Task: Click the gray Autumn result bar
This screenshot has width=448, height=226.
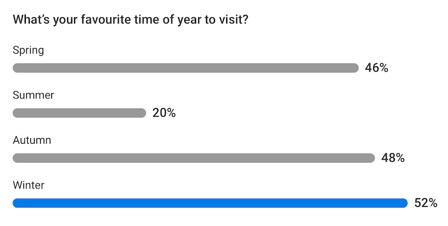Action: coord(193,158)
